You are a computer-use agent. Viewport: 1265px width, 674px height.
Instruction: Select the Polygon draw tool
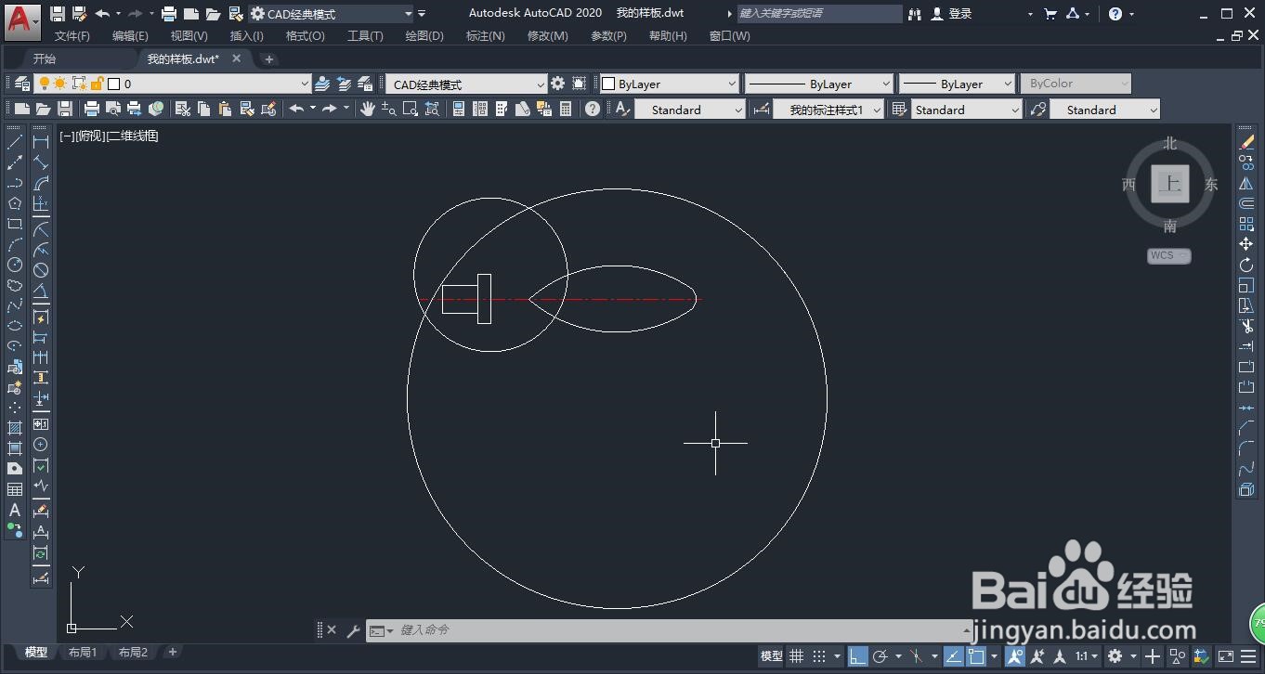tap(15, 203)
